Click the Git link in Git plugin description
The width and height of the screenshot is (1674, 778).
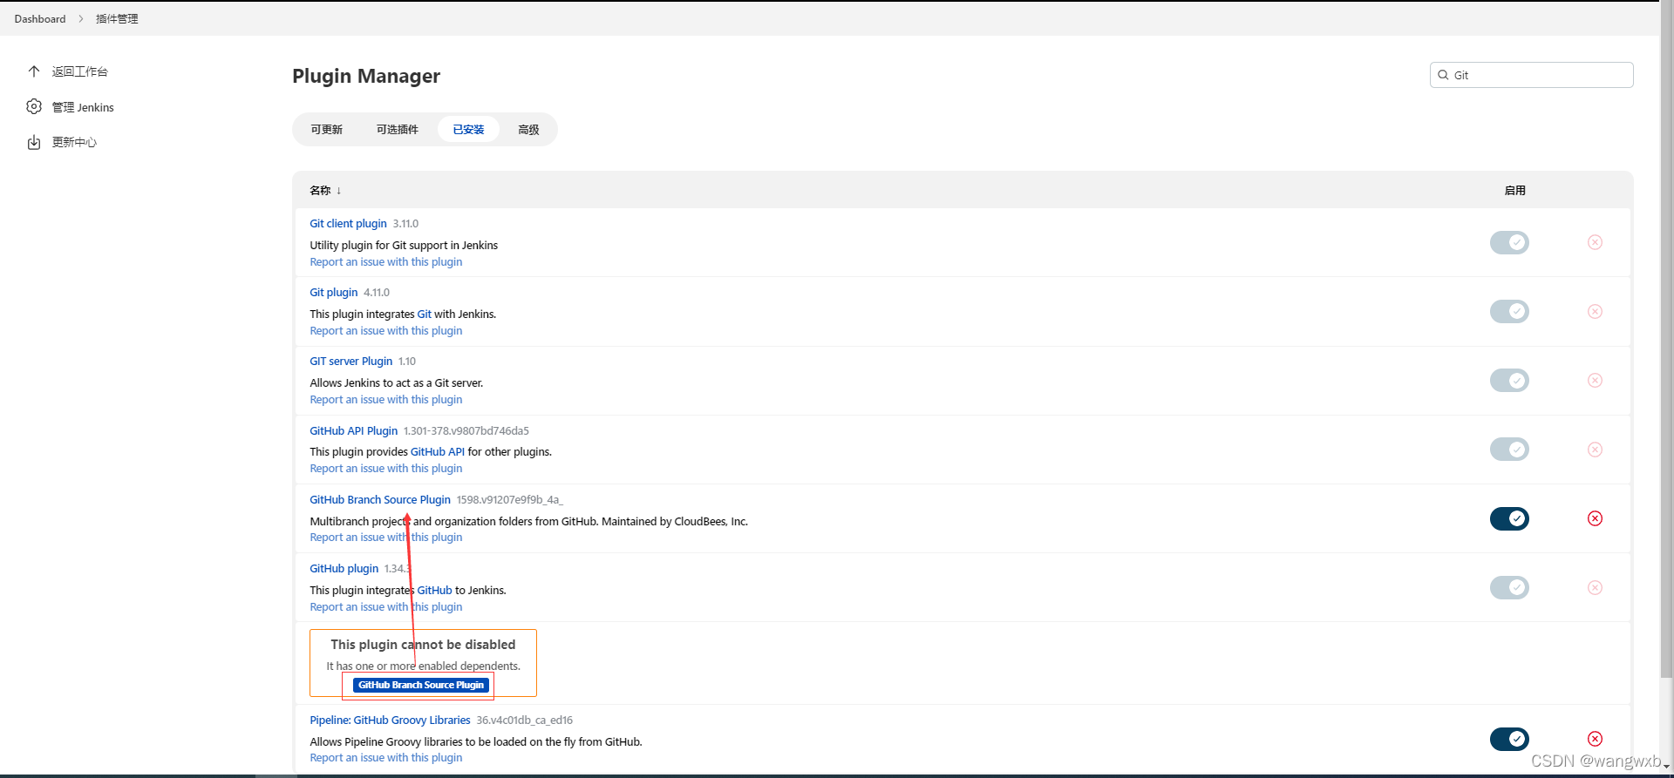click(x=425, y=315)
